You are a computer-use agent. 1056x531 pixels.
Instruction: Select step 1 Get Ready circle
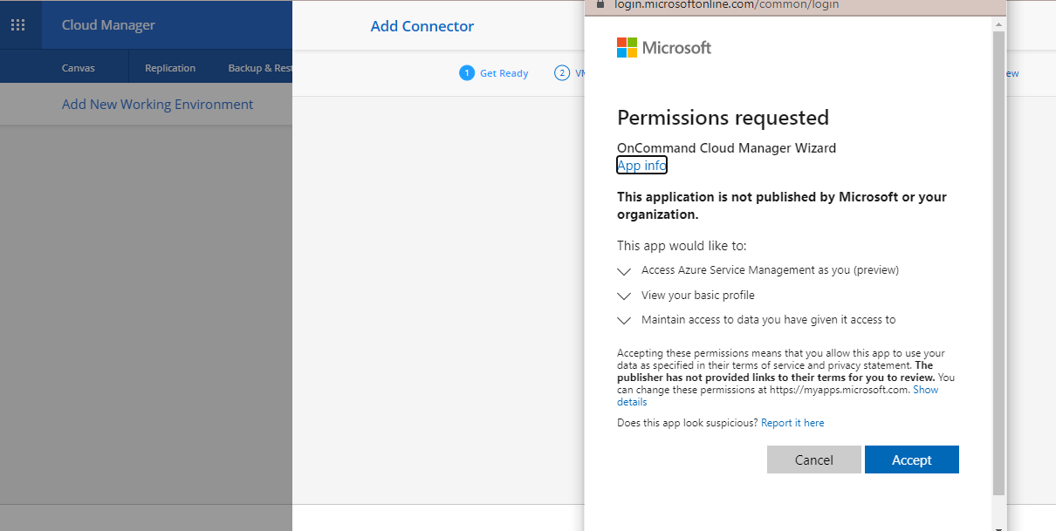(x=467, y=73)
